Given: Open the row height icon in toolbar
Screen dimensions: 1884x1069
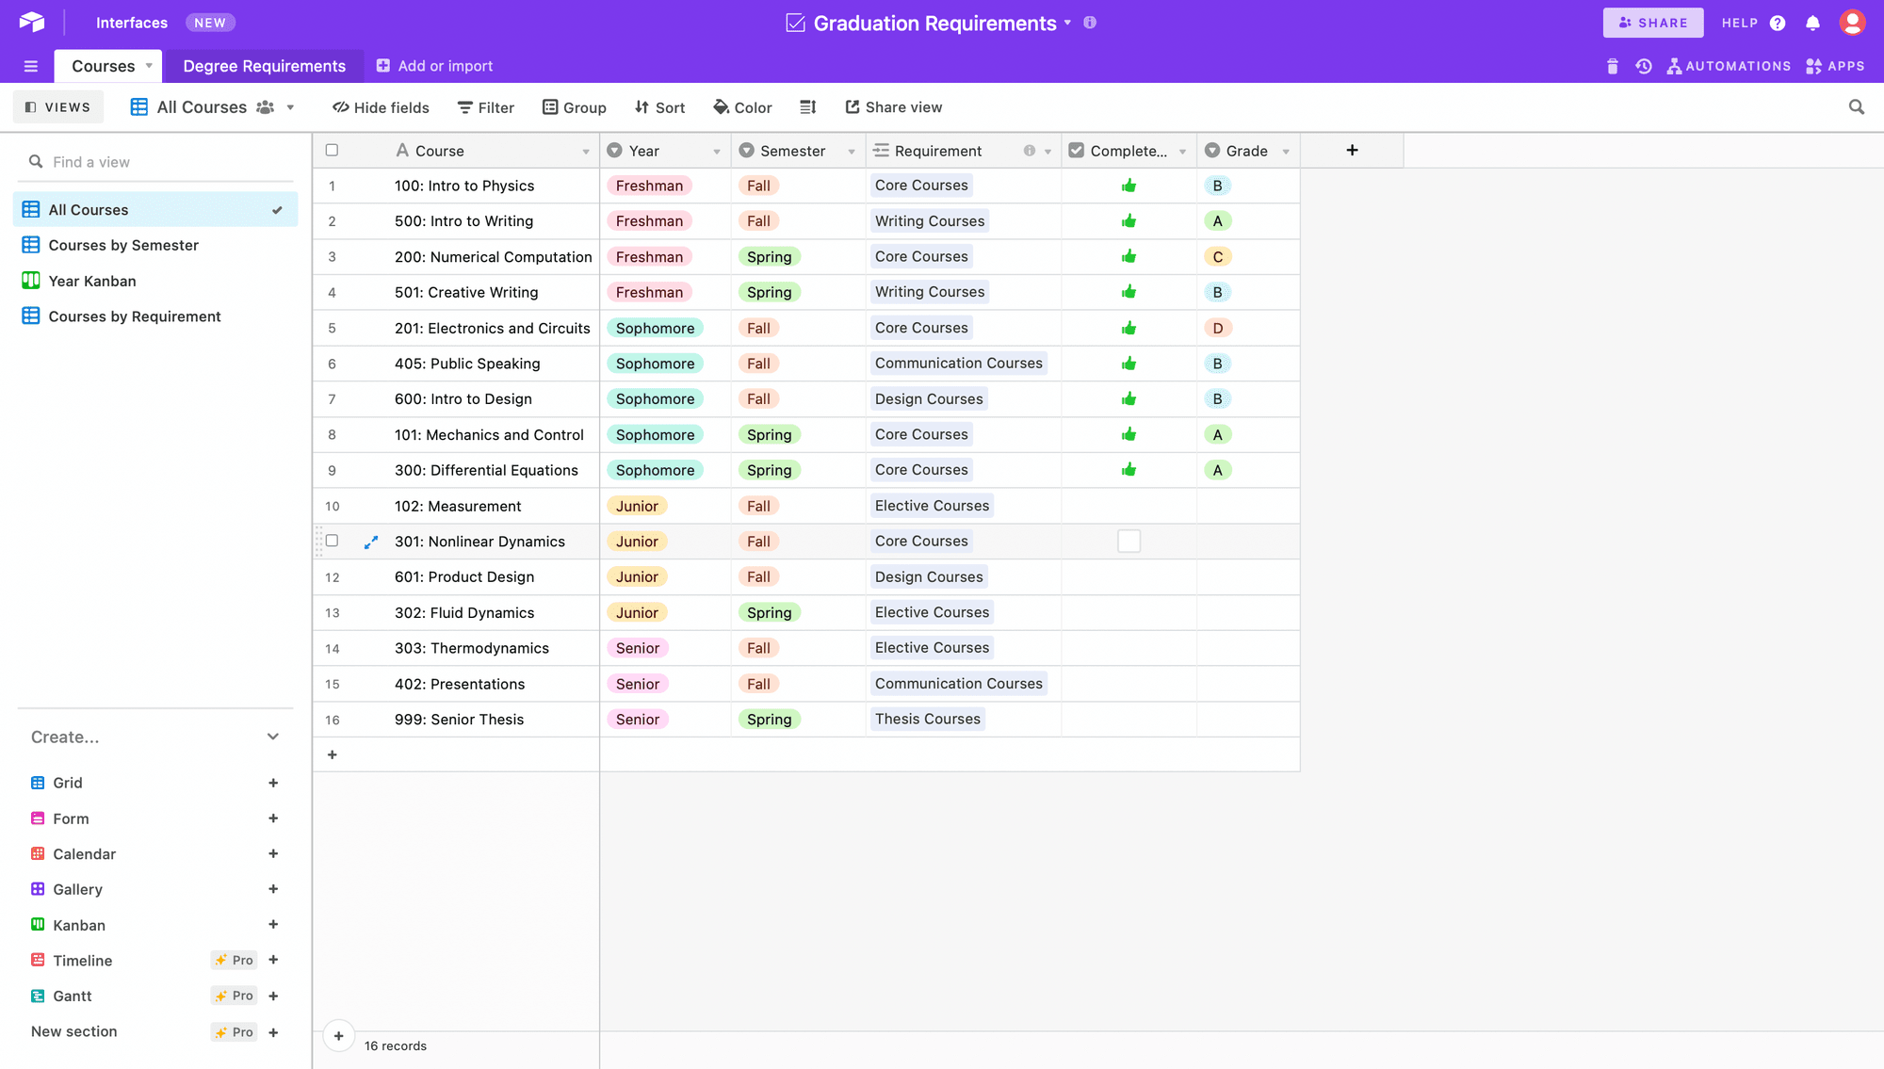Looking at the screenshot, I should tap(807, 107).
